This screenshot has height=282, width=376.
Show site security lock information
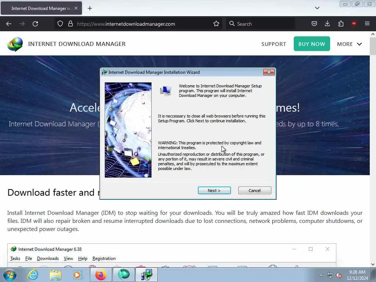point(70,24)
